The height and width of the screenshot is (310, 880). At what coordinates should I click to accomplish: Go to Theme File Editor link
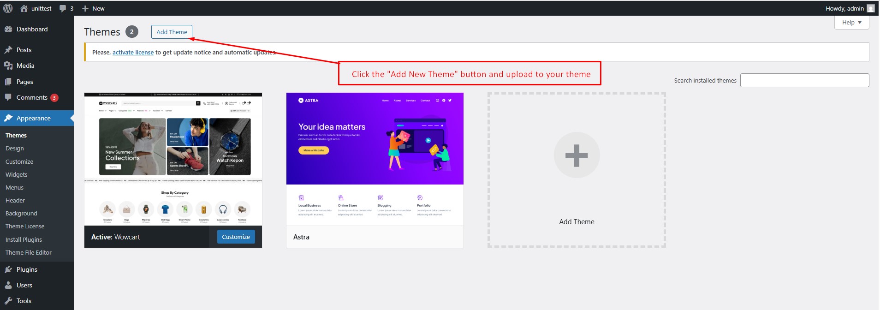tap(29, 252)
